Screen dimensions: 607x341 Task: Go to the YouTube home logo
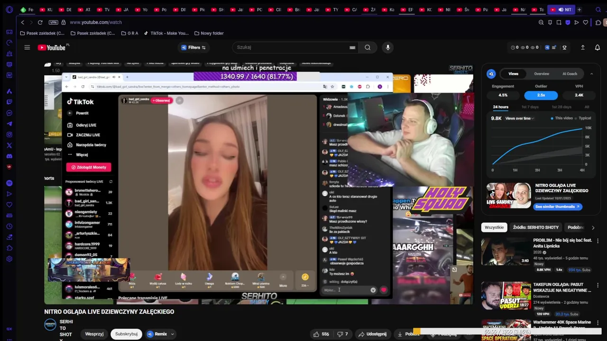(53, 47)
